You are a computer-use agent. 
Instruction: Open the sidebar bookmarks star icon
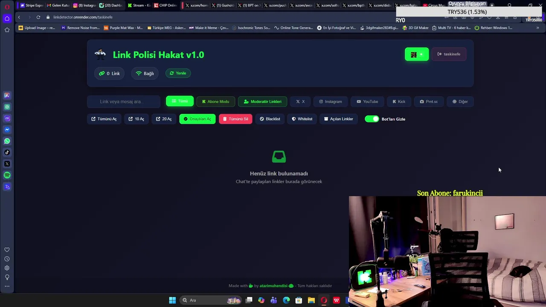click(x=7, y=30)
